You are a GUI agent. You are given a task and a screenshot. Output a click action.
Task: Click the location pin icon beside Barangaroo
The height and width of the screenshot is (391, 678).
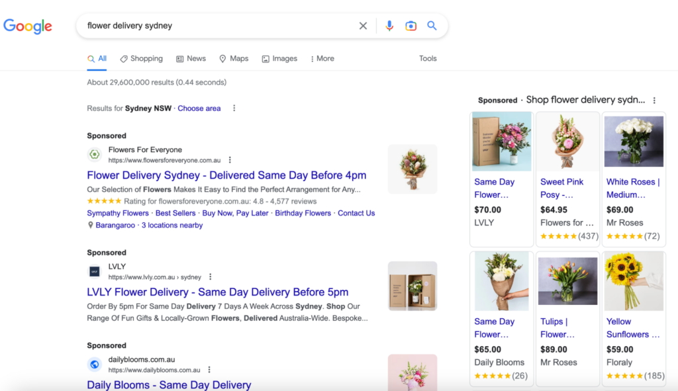click(x=90, y=225)
